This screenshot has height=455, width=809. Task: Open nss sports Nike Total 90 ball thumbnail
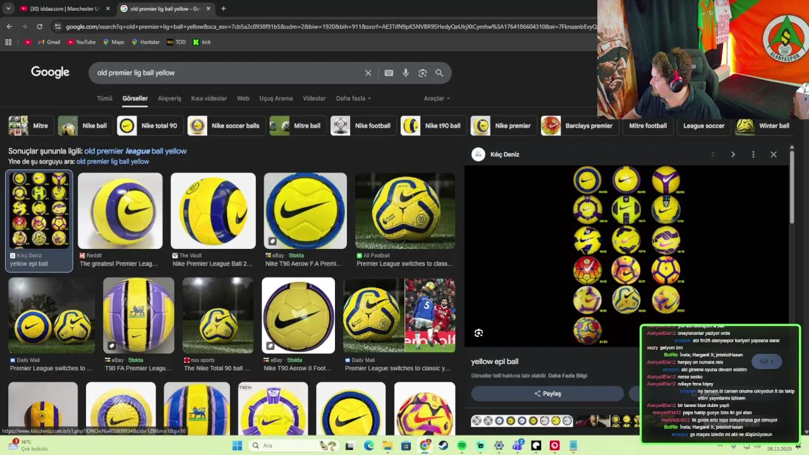coord(218,315)
